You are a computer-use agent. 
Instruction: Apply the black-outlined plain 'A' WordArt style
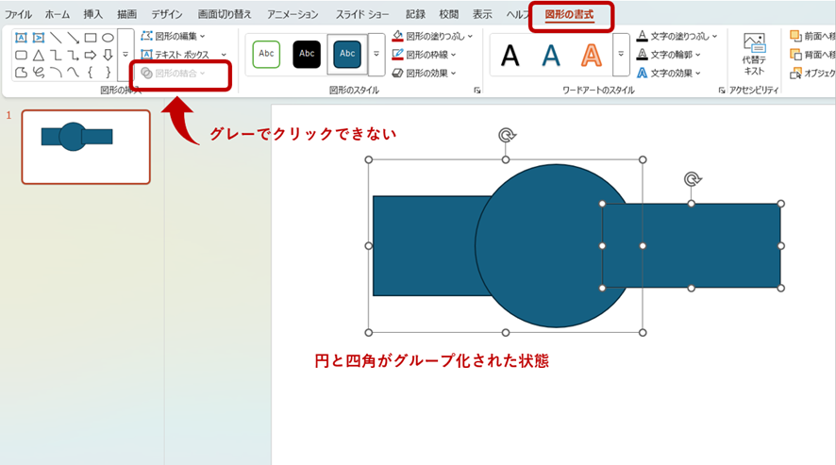pyautogui.click(x=510, y=56)
